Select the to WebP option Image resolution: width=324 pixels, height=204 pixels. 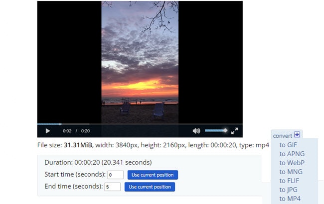(292, 163)
